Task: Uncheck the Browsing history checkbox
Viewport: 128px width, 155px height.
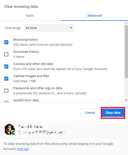Action: [x=6, y=42]
